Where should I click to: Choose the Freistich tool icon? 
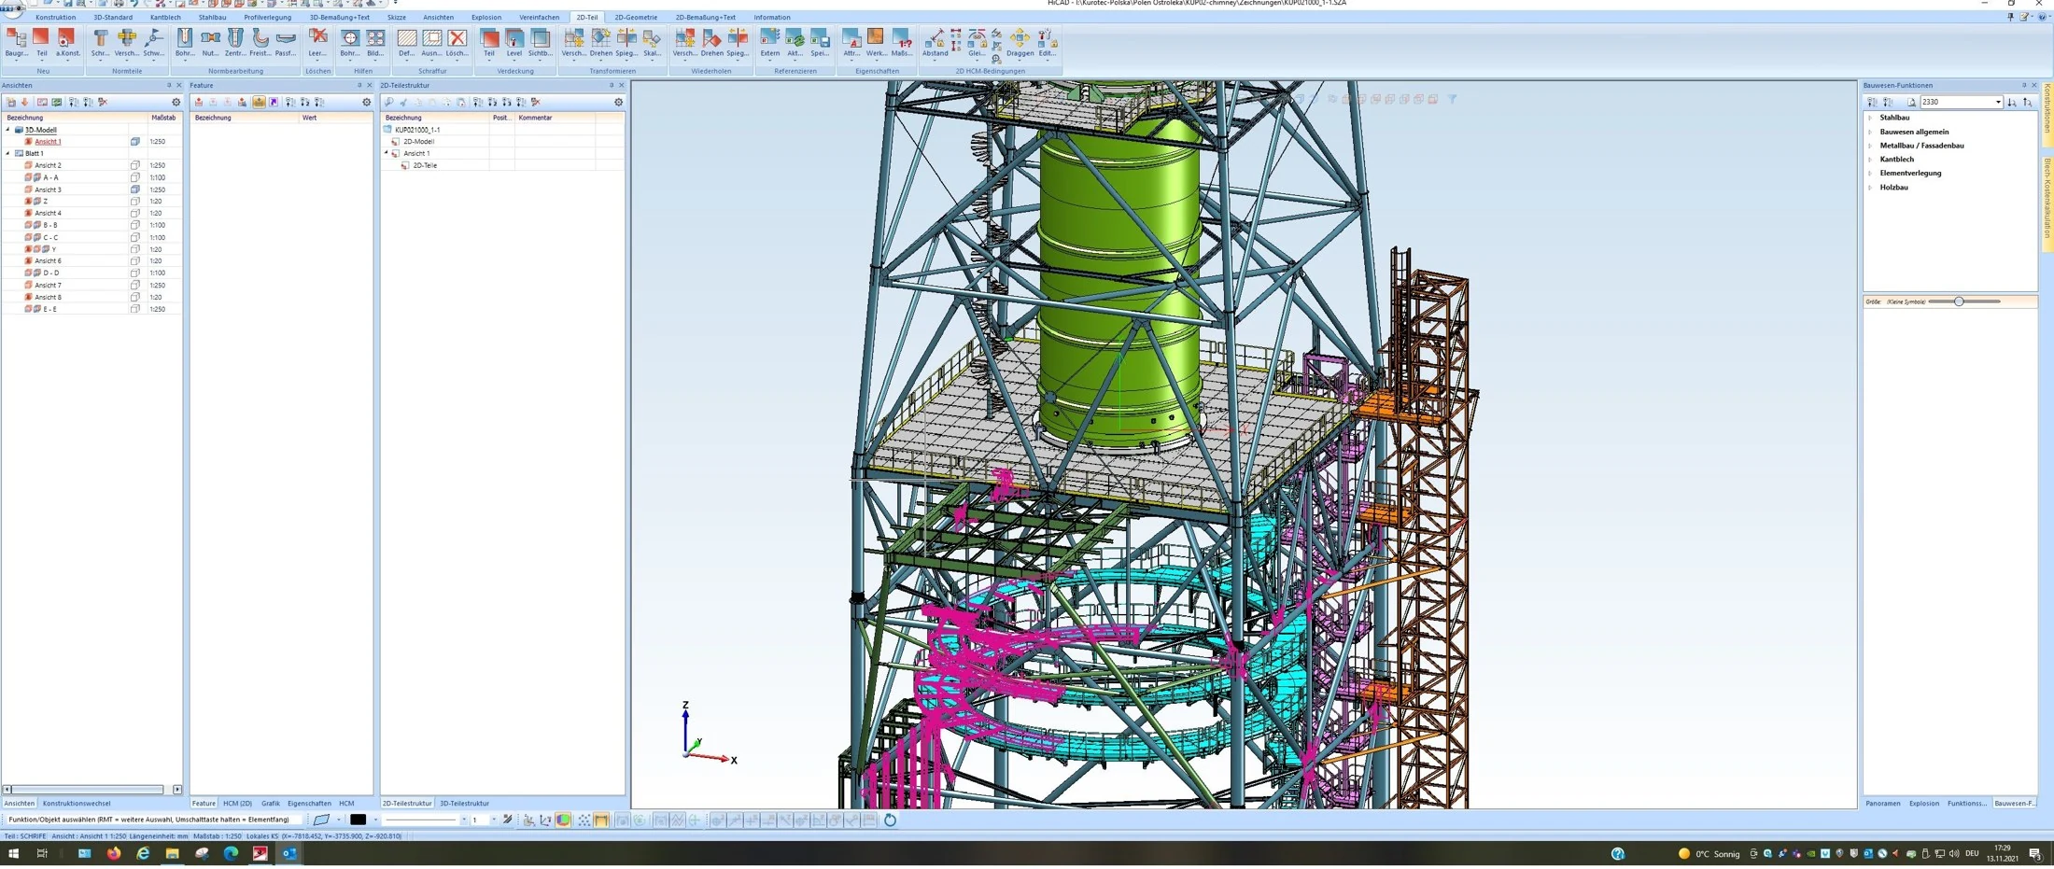[260, 43]
